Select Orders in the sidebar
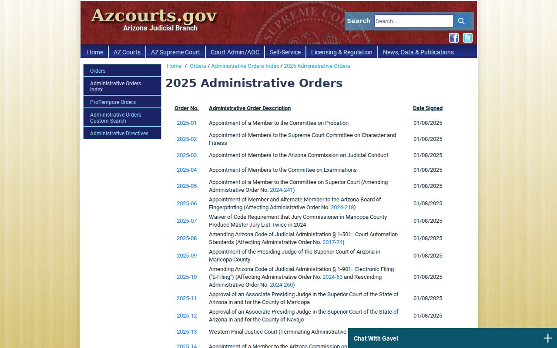Image resolution: width=557 pixels, height=348 pixels. coord(122,70)
